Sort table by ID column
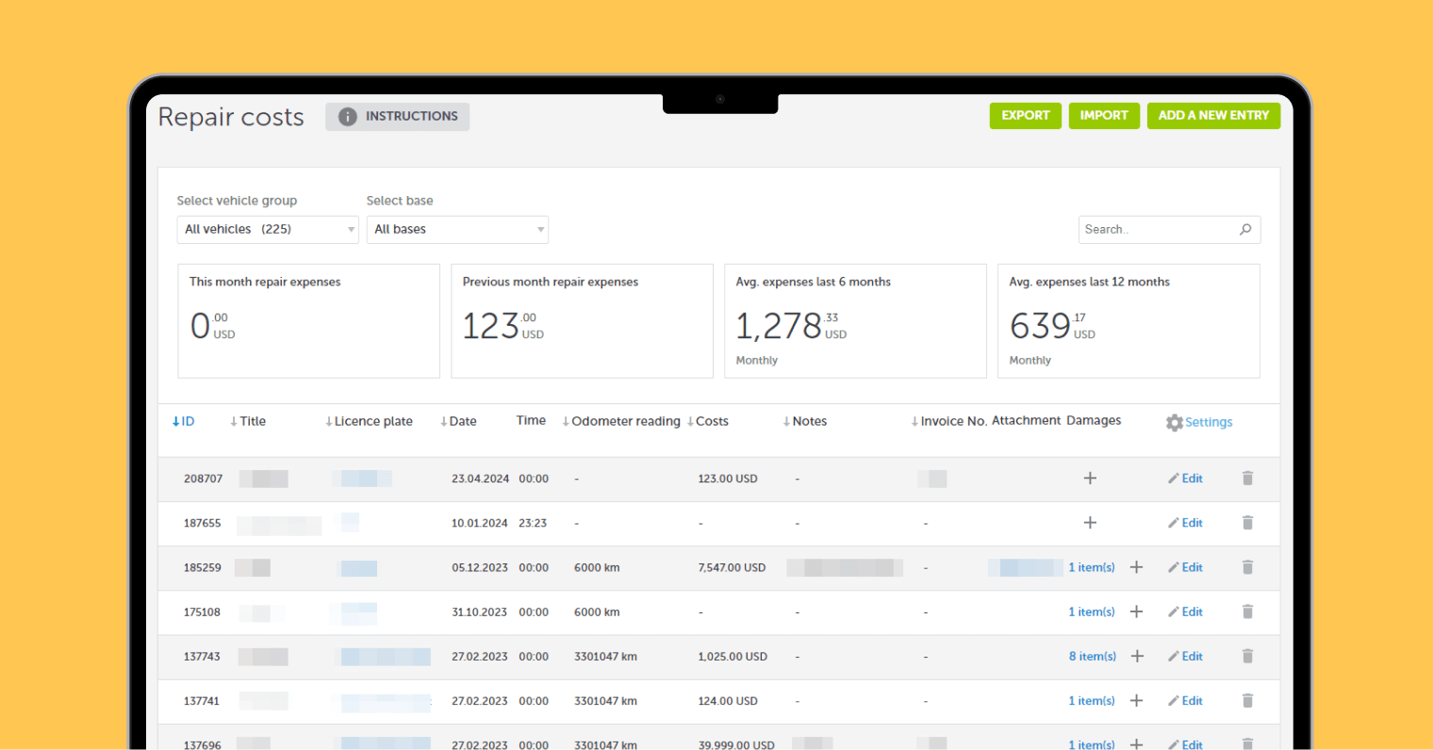The height and width of the screenshot is (750, 1433). pos(184,422)
